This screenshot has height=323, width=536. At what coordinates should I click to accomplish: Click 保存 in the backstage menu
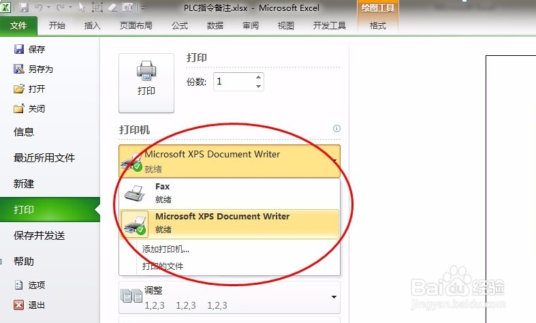(x=30, y=49)
